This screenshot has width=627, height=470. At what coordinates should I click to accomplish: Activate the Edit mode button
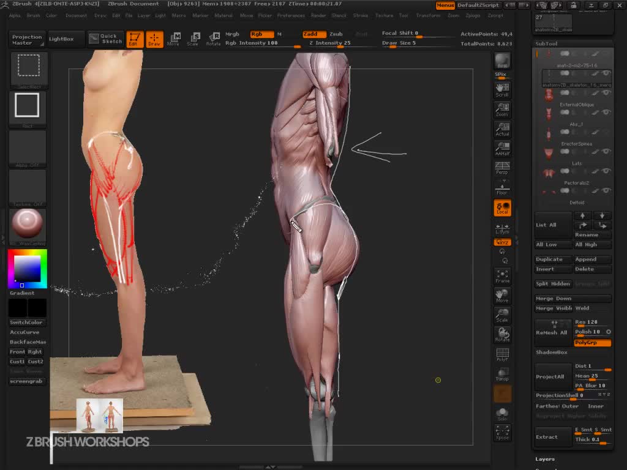(135, 39)
